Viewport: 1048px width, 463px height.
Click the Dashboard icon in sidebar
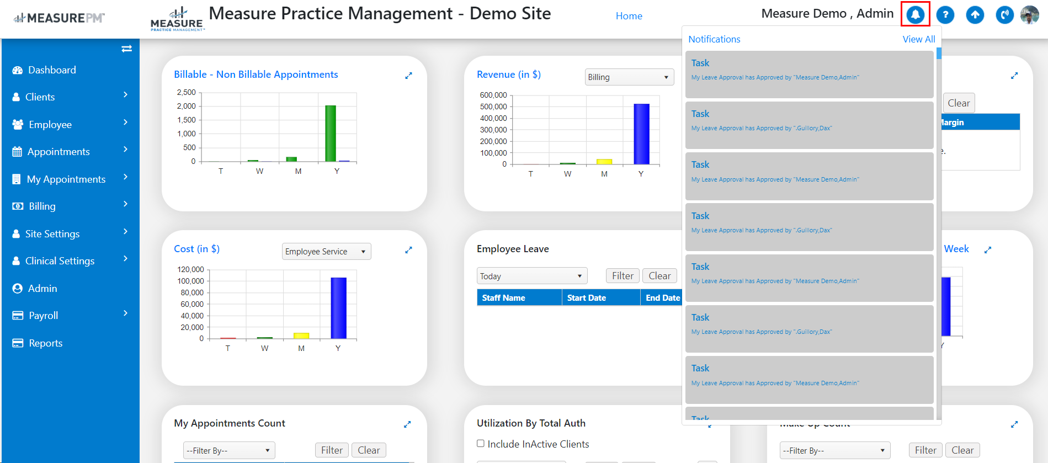18,70
